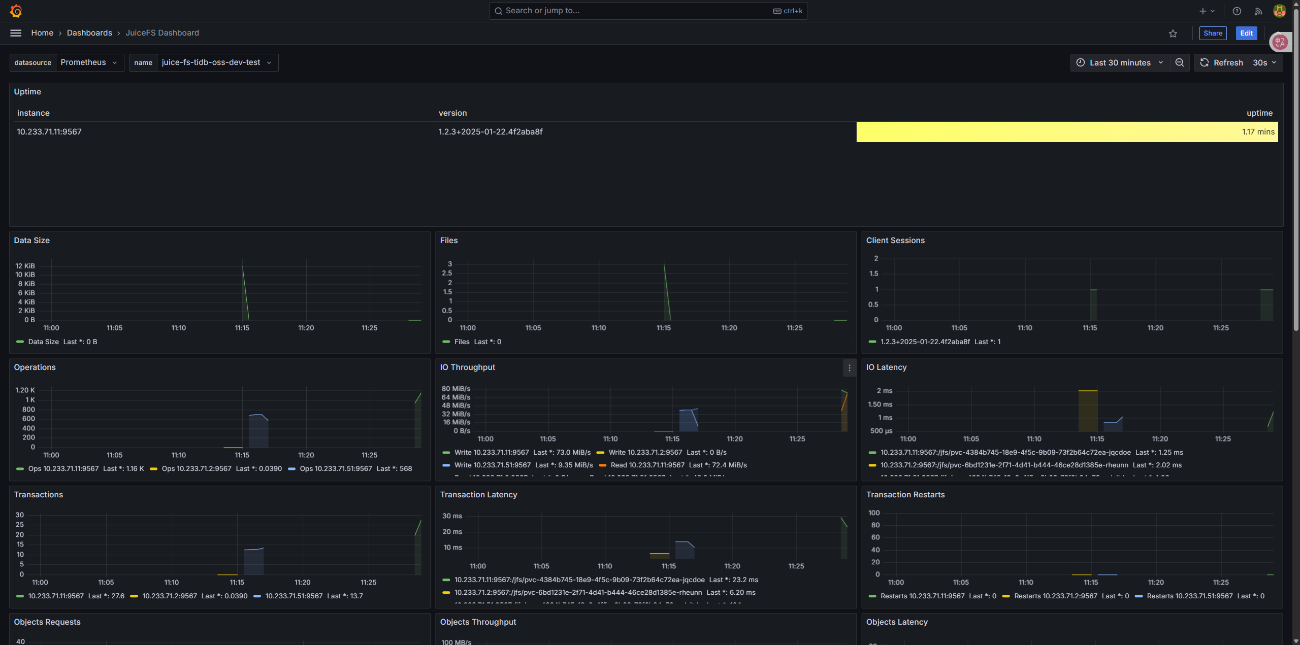The height and width of the screenshot is (645, 1300).
Task: Click the Objects Requests panel title
Action: pyautogui.click(x=47, y=622)
